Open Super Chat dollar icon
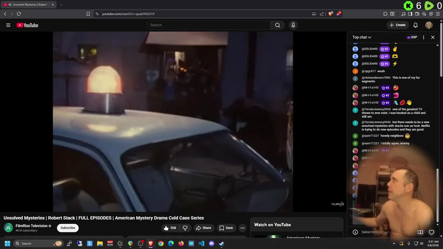 (x=421, y=232)
